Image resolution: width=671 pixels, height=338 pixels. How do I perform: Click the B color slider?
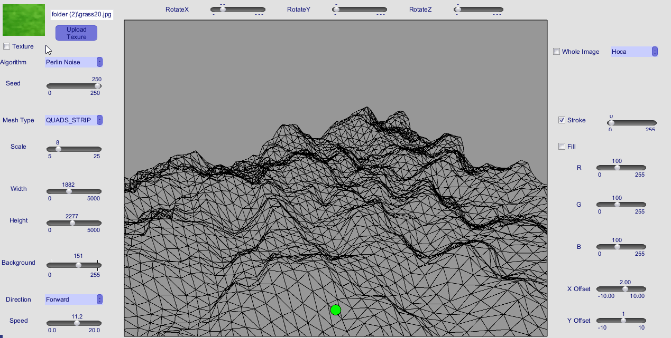[621, 247]
